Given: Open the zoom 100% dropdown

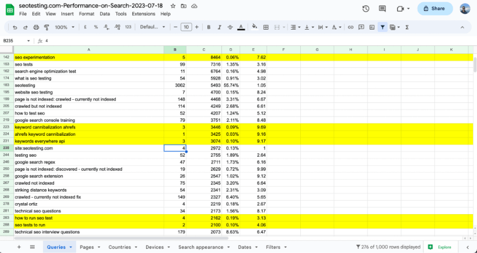Looking at the screenshot, I should 64,27.
